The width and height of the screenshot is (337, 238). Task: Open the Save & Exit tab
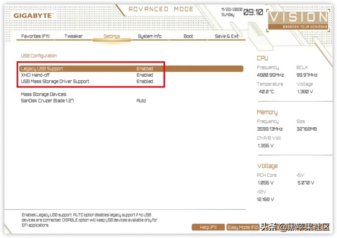click(x=227, y=36)
